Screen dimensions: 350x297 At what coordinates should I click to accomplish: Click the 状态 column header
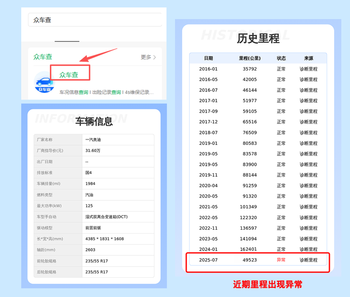point(281,59)
